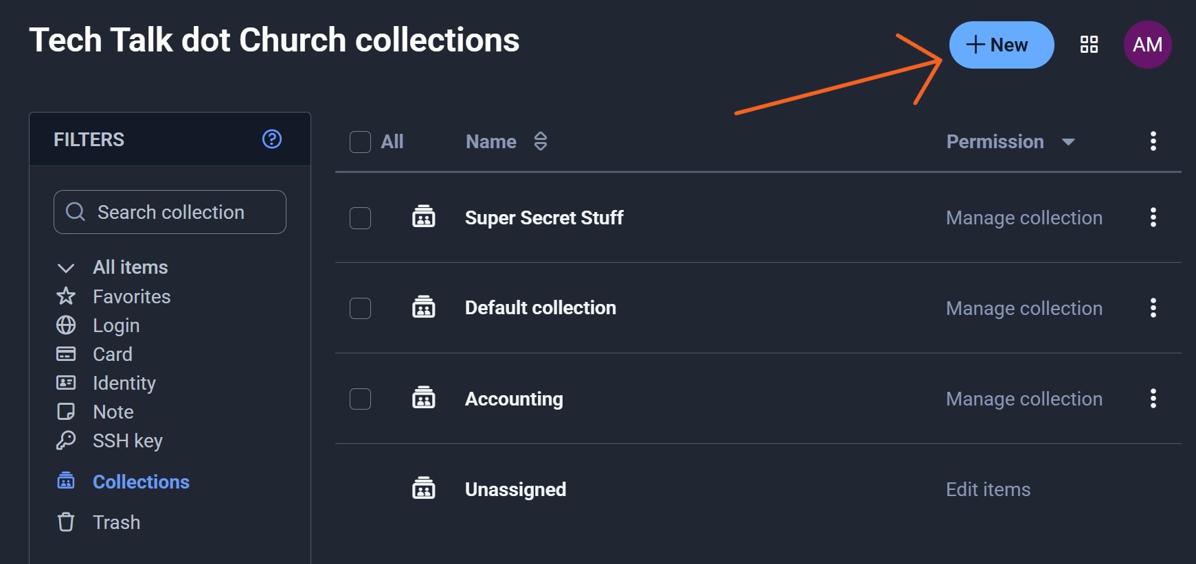The image size is (1196, 564).
Task: Filter by Identity type
Action: tap(124, 383)
